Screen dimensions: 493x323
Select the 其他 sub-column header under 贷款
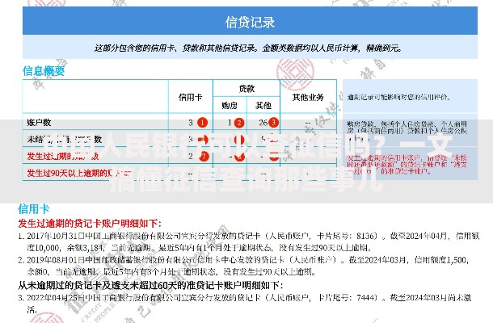click(263, 106)
